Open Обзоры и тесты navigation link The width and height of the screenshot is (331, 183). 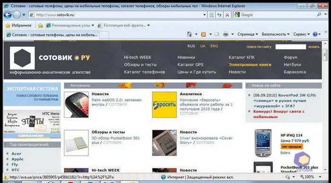[140, 65]
